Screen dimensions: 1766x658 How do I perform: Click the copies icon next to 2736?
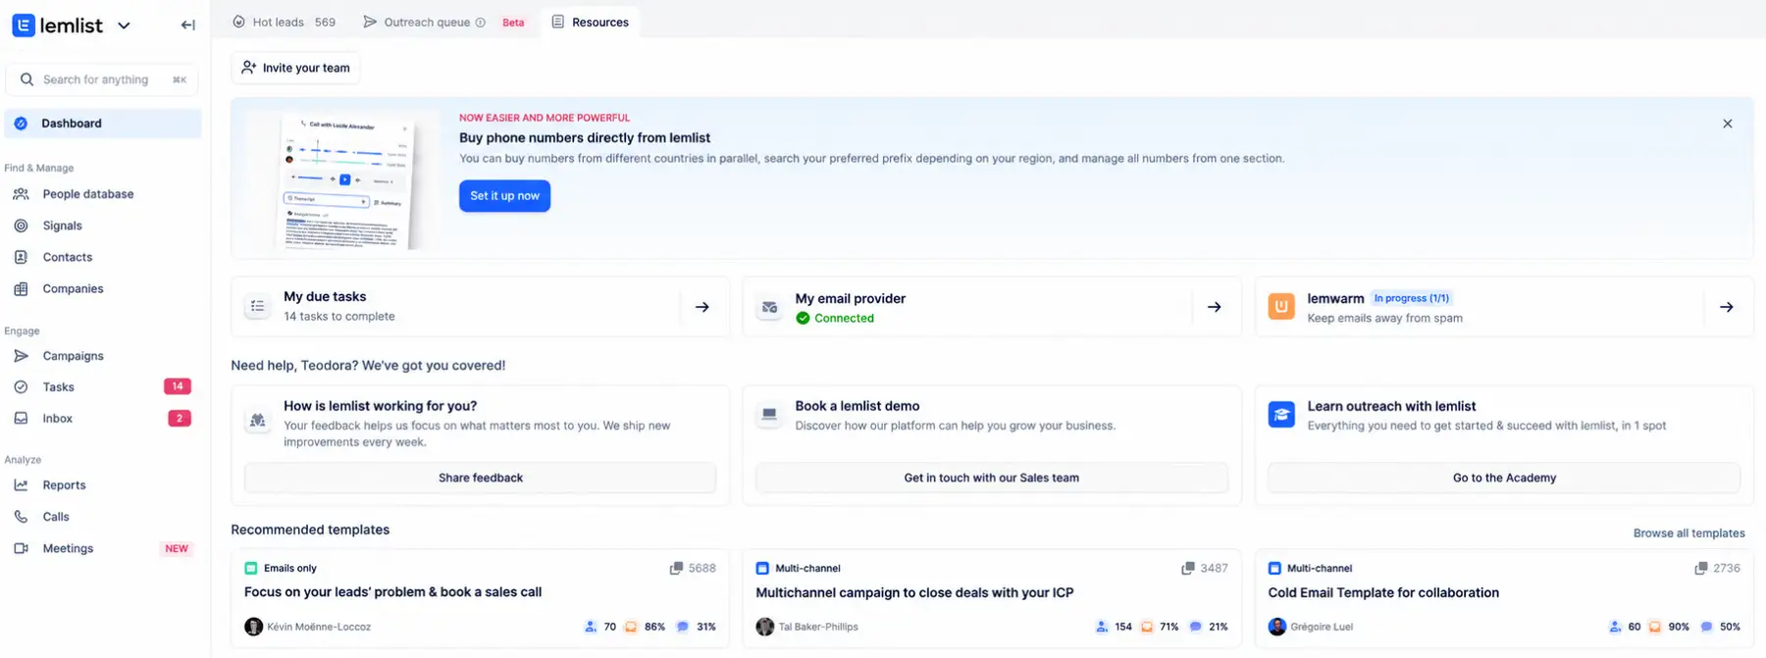pyautogui.click(x=1700, y=568)
